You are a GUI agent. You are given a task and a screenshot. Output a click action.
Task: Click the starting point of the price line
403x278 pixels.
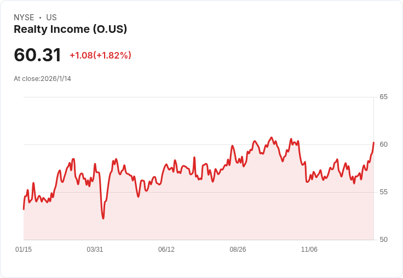[24, 210]
